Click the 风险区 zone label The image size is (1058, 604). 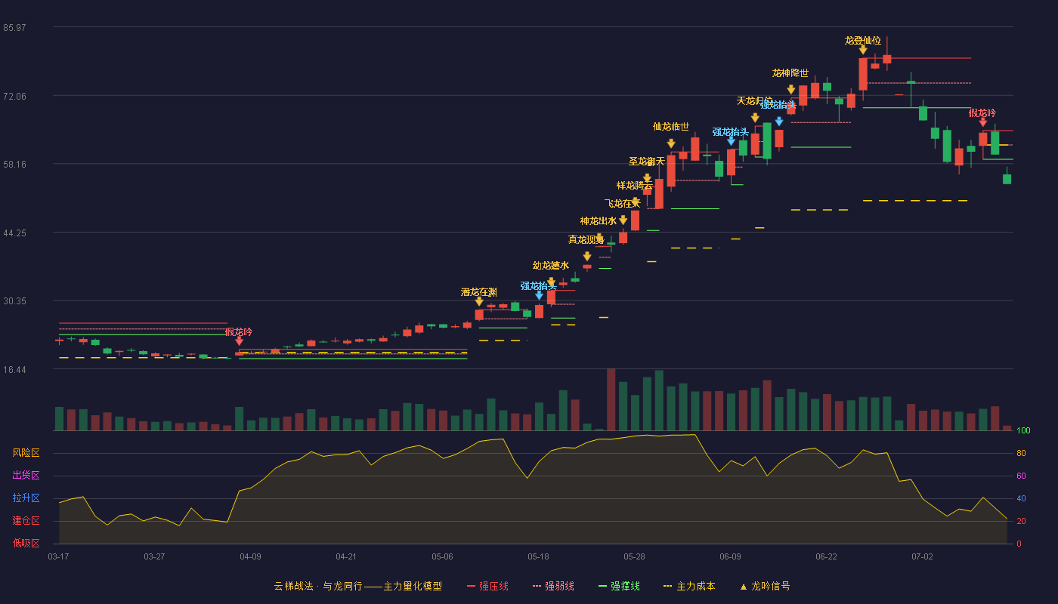26,453
